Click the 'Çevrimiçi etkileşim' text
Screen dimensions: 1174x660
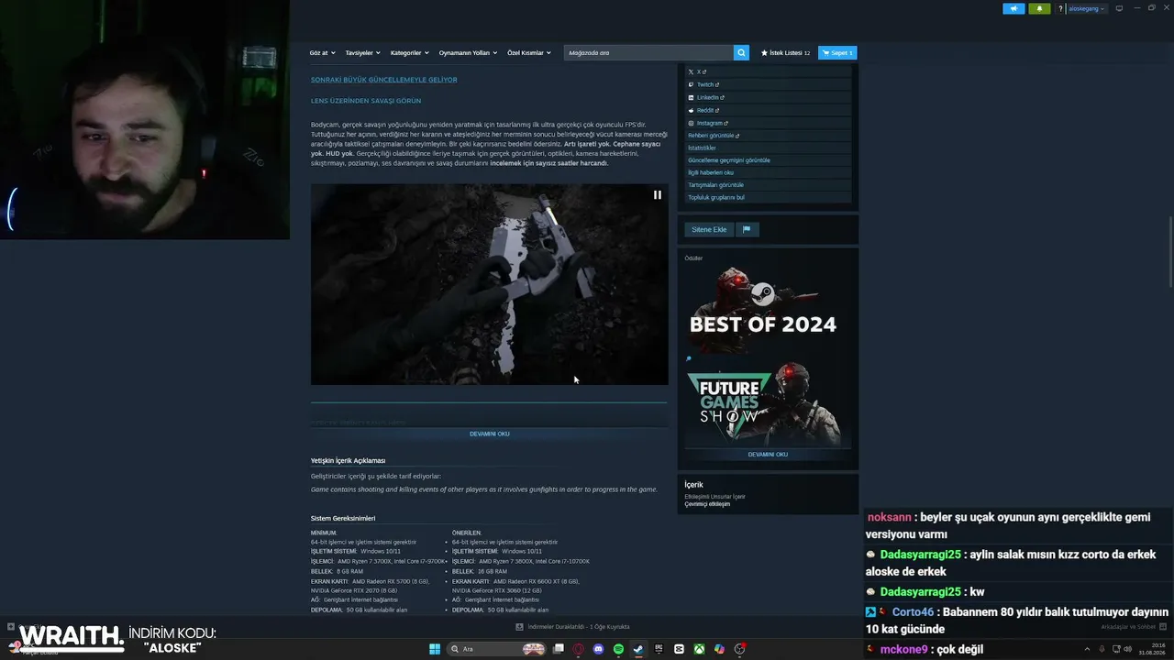(x=707, y=504)
